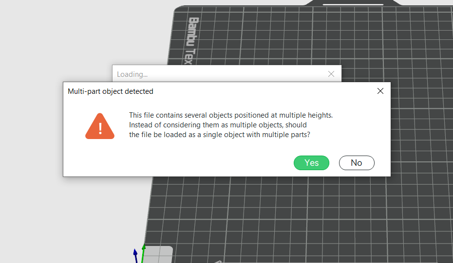Click the blue Z-axis arrow
This screenshot has height=263, width=453.
pos(136,255)
